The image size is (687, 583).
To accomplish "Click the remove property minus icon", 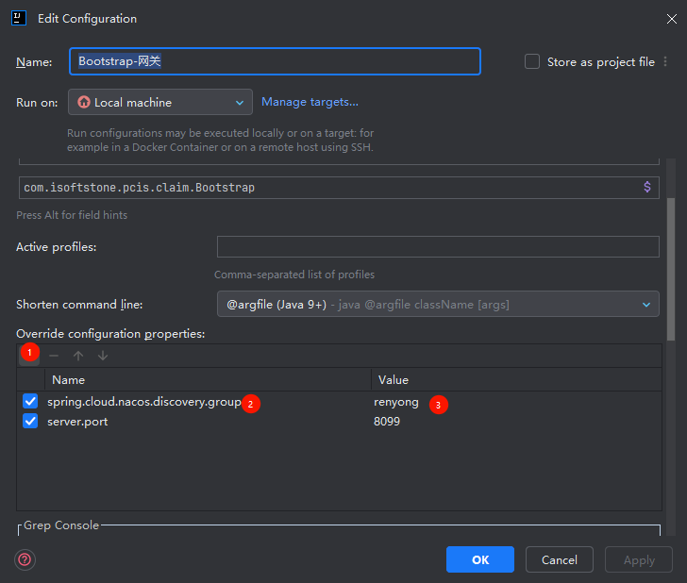I will click(54, 356).
